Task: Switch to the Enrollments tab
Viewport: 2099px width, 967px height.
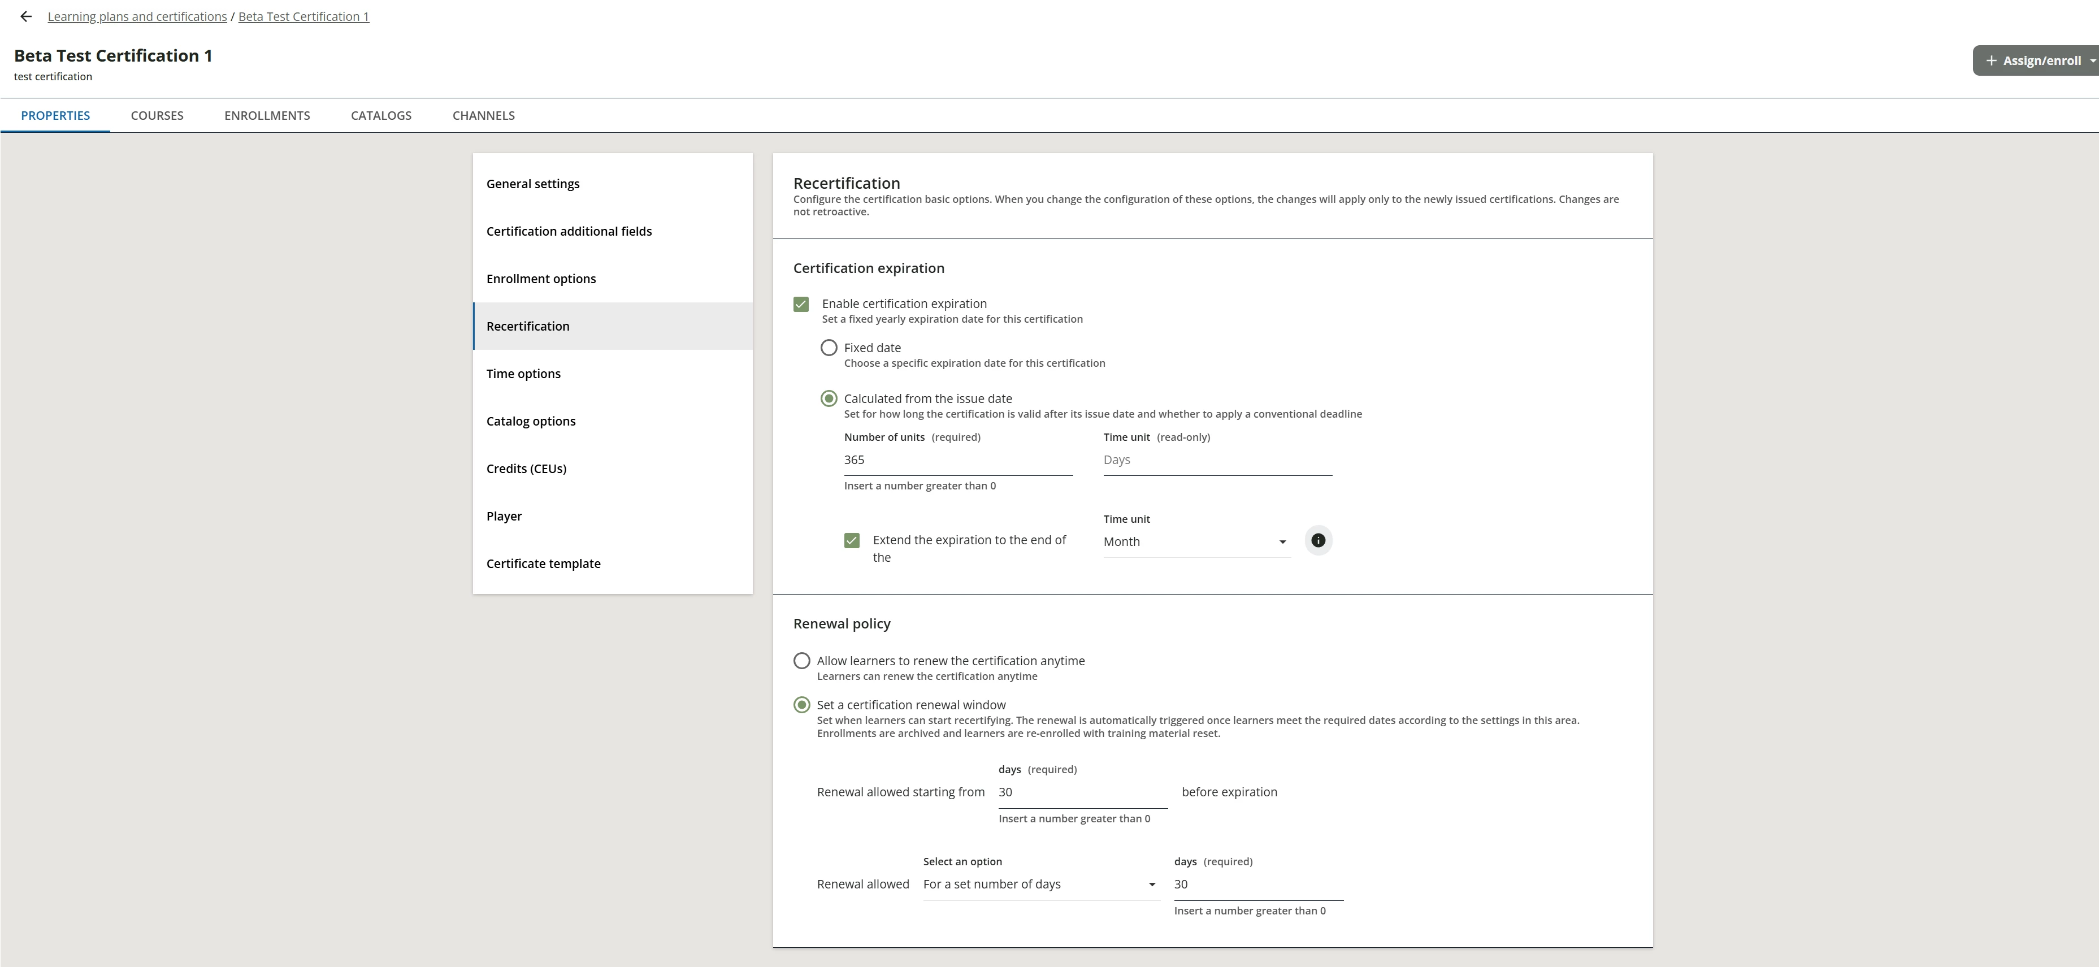Action: (267, 116)
